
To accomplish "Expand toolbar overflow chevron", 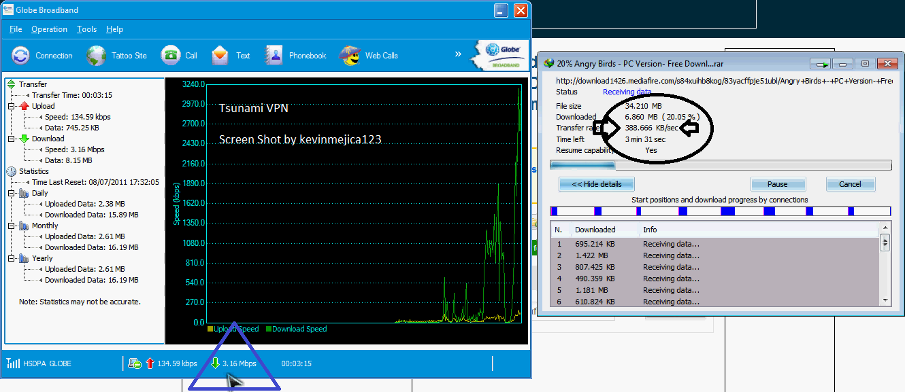I will click(x=459, y=55).
